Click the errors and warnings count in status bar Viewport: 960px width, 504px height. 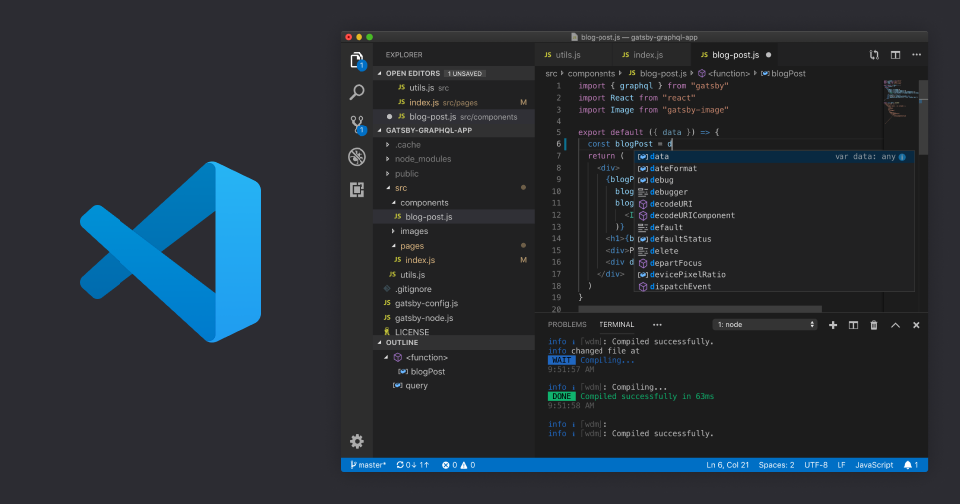458,465
